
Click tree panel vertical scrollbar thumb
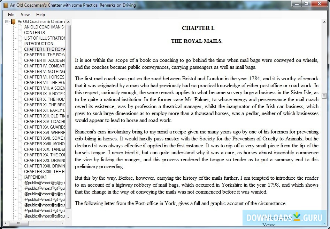coord(68,117)
